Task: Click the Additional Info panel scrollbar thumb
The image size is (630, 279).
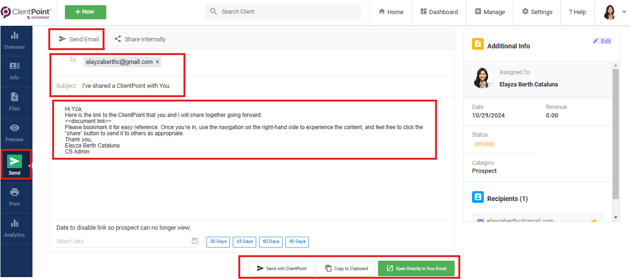Action: pyautogui.click(x=616, y=133)
